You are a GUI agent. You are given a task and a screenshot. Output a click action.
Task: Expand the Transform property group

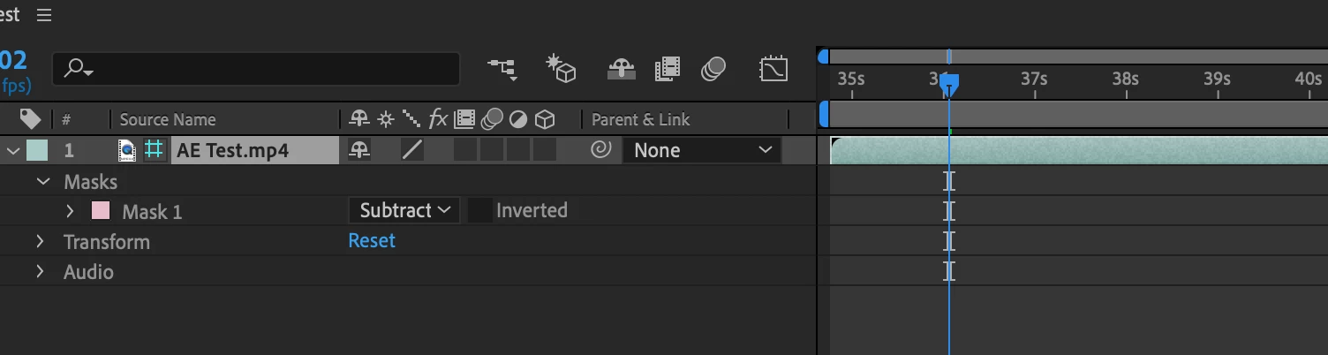(40, 241)
